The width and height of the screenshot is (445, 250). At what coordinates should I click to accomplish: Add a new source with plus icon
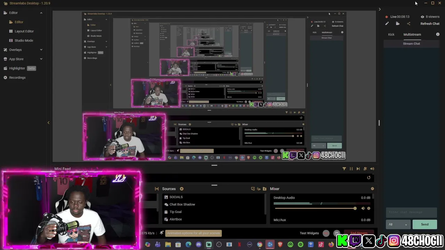[x=181, y=189]
